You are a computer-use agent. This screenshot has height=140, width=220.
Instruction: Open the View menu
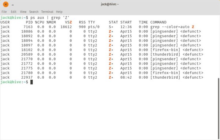23,12
